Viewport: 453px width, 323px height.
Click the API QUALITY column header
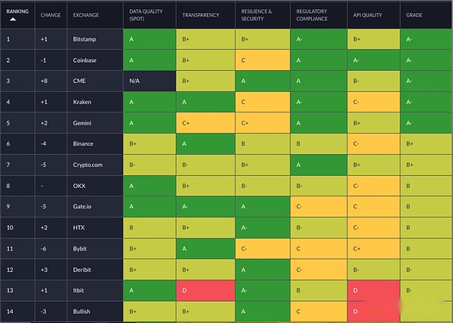[x=368, y=15]
